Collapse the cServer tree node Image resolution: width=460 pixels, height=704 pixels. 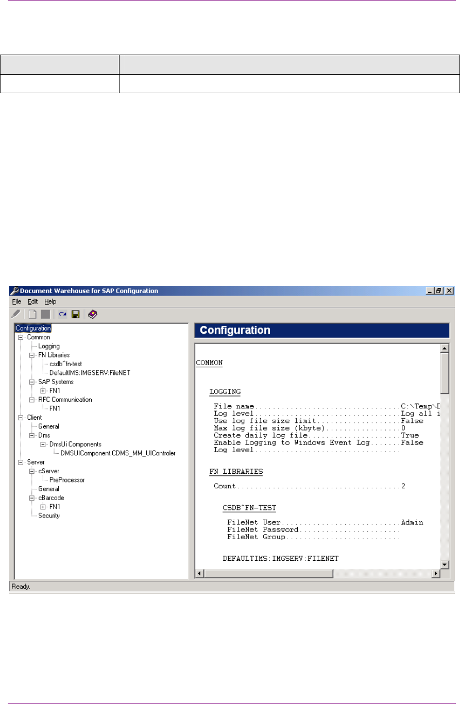(x=32, y=471)
